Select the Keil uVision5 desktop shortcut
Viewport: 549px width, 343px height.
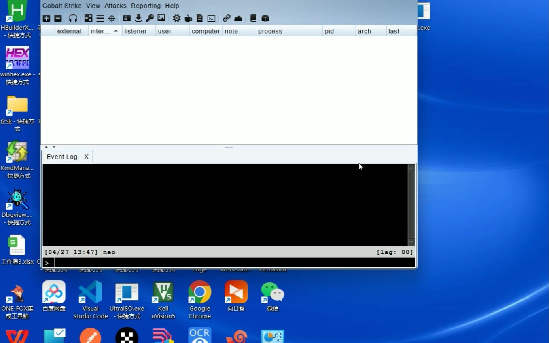[x=163, y=300]
